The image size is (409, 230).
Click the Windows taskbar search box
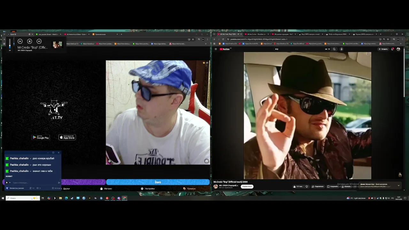[x=22, y=198]
